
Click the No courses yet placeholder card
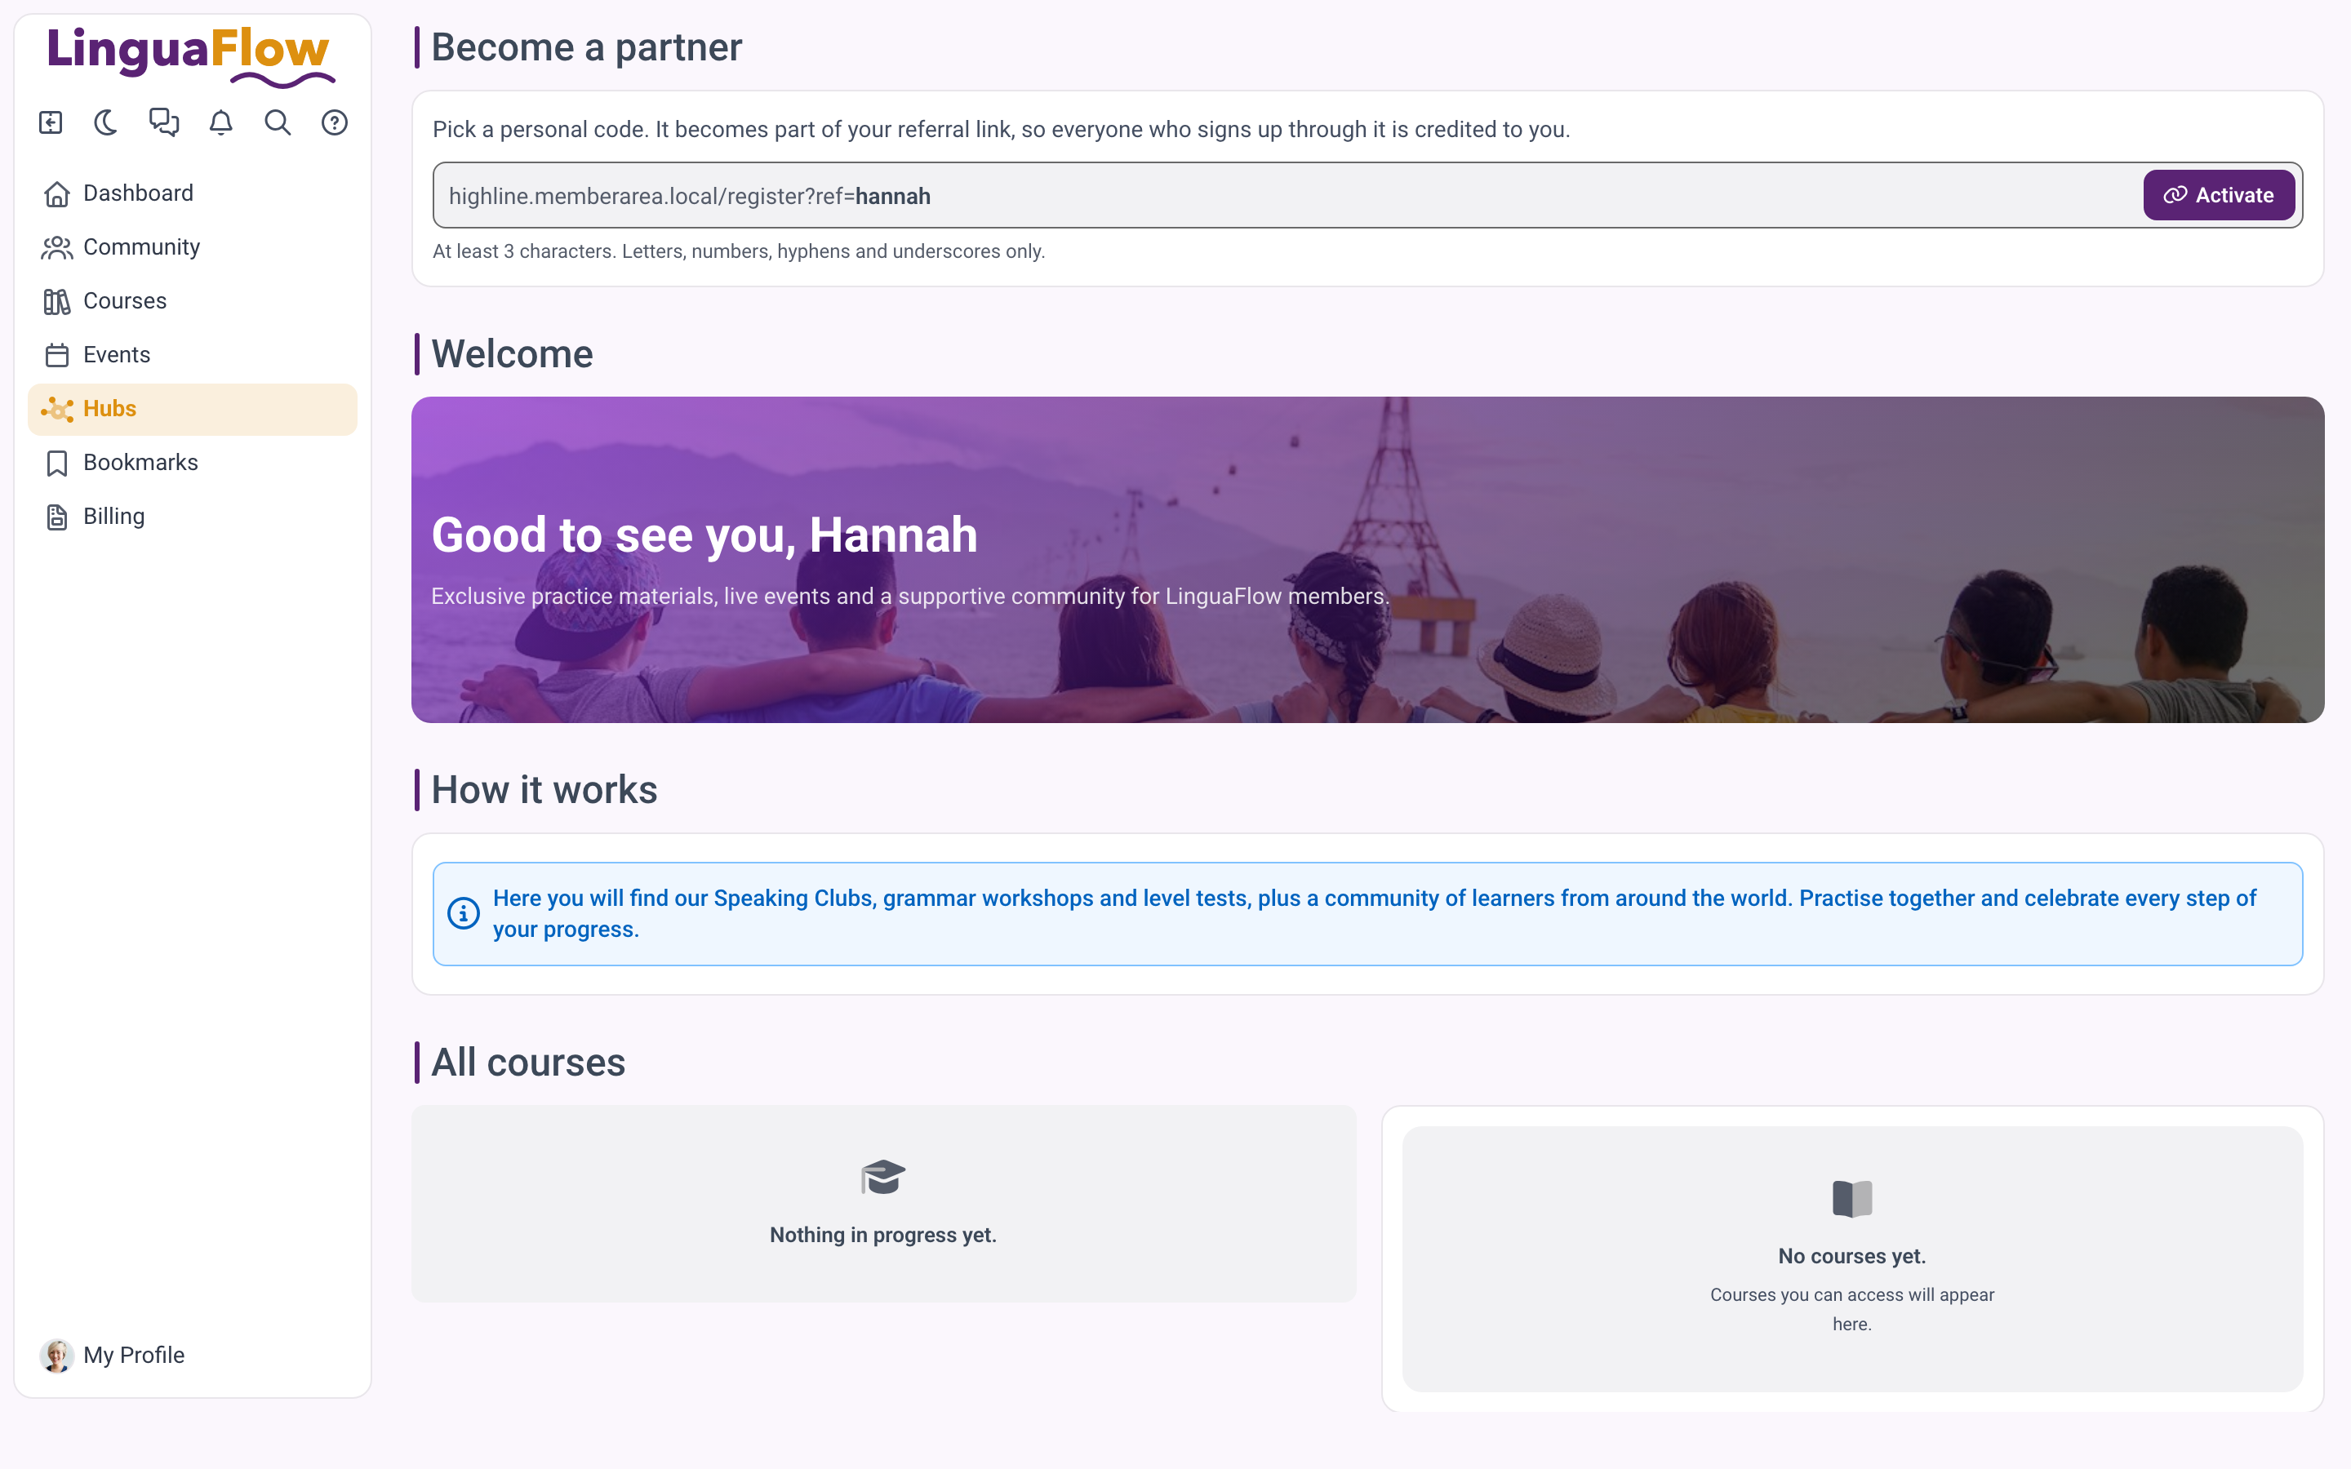1851,1258
